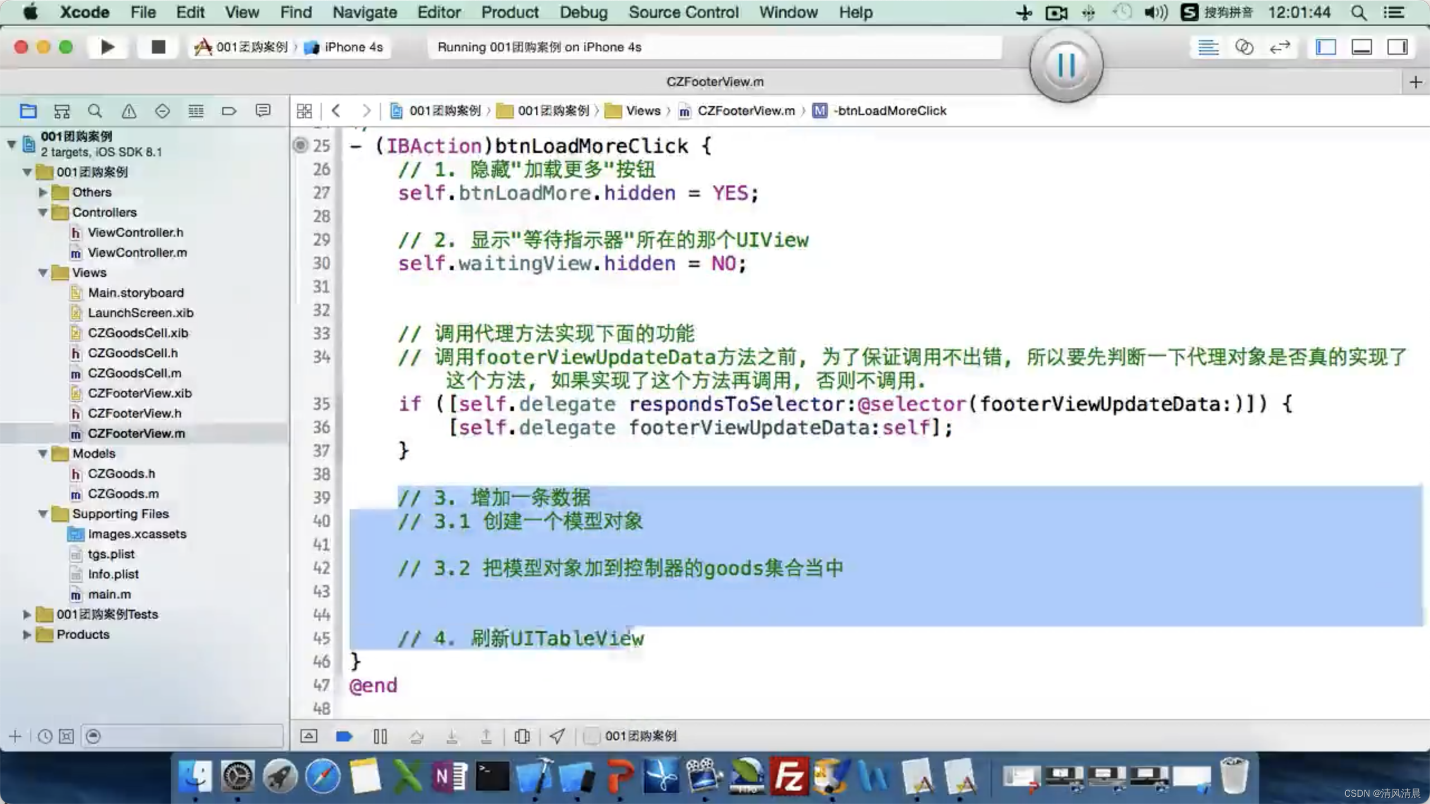1430x804 pixels.
Task: Stop the running app
Action: coord(158,47)
